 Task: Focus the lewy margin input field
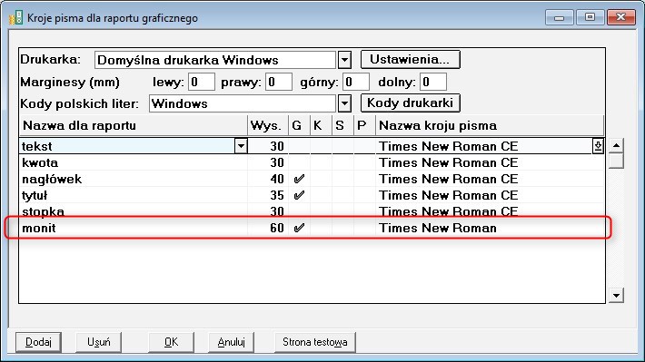pos(202,82)
